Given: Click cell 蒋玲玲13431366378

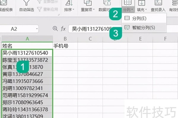Looking at the screenshot, I should pyautogui.click(x=27, y=109).
